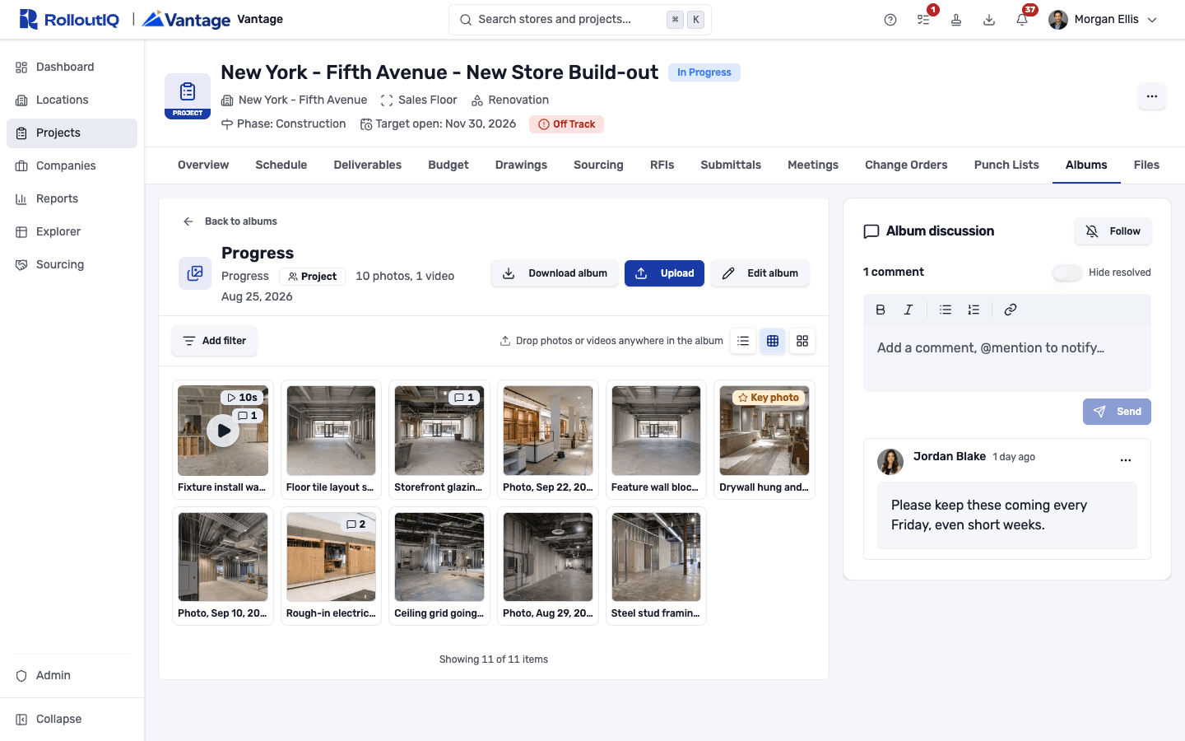Open the Punch Lists tab

point(1006,165)
